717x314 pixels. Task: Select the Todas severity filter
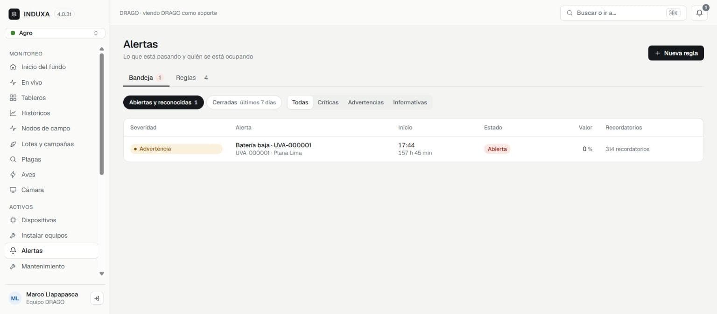[x=300, y=102]
